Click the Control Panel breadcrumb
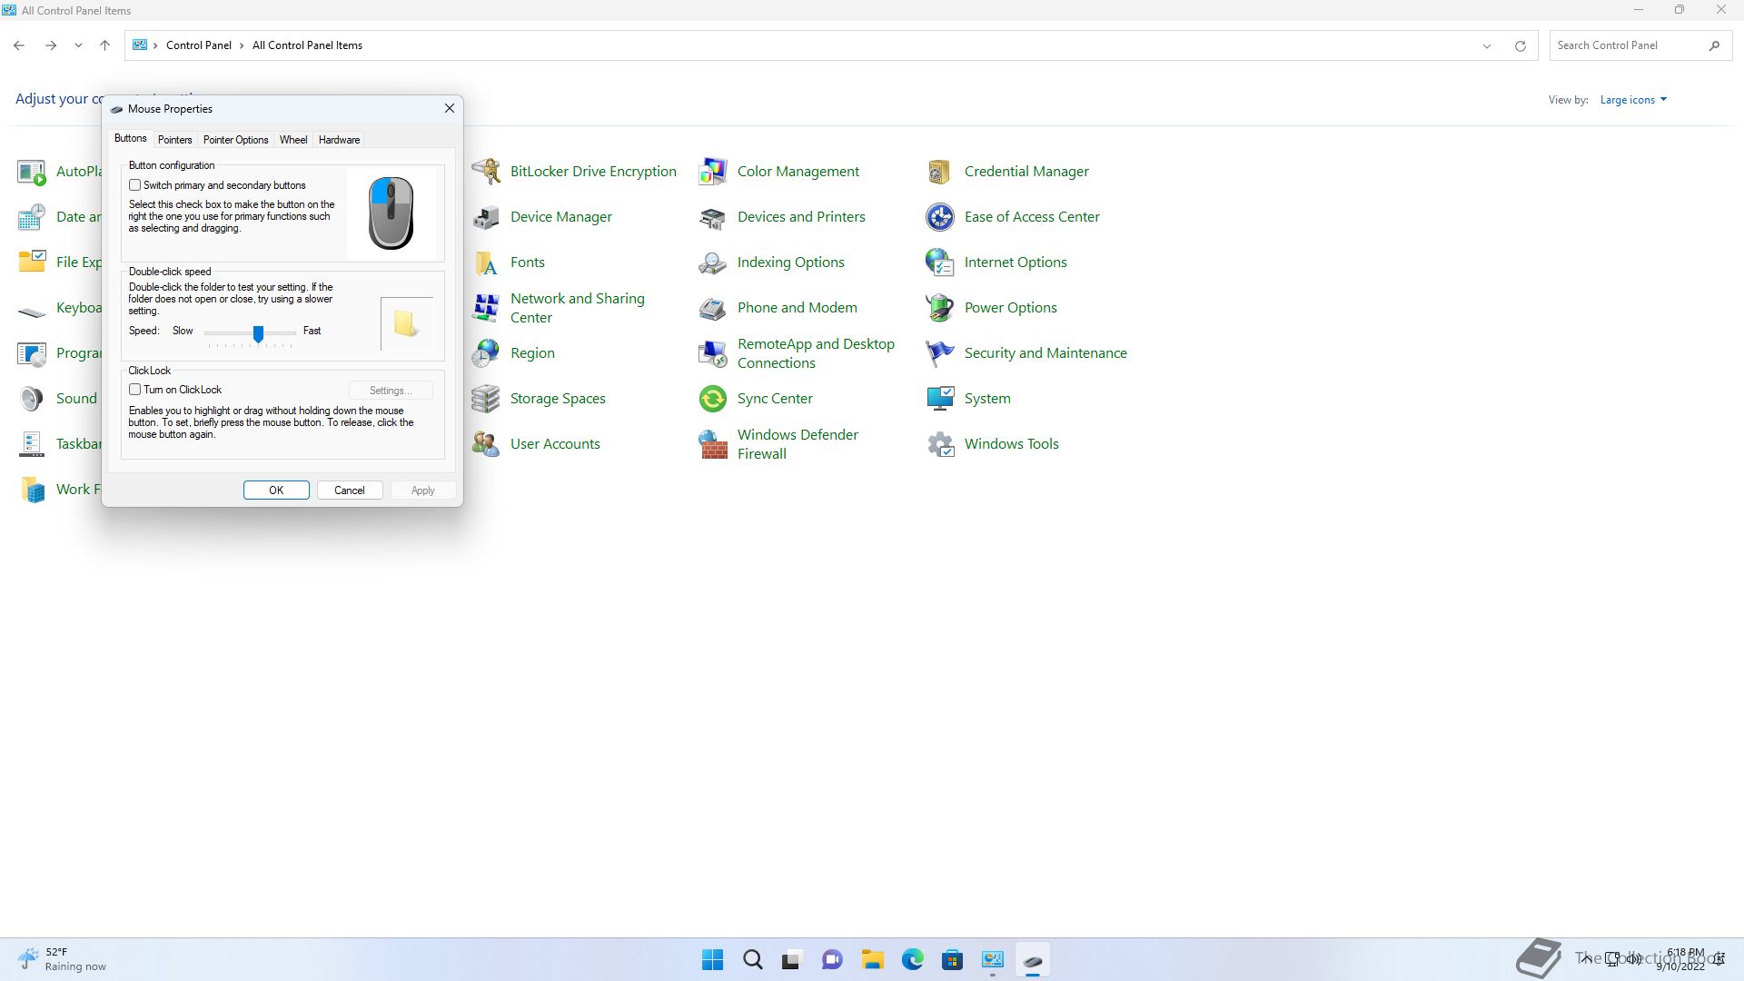The height and width of the screenshot is (981, 1744). pos(199,45)
